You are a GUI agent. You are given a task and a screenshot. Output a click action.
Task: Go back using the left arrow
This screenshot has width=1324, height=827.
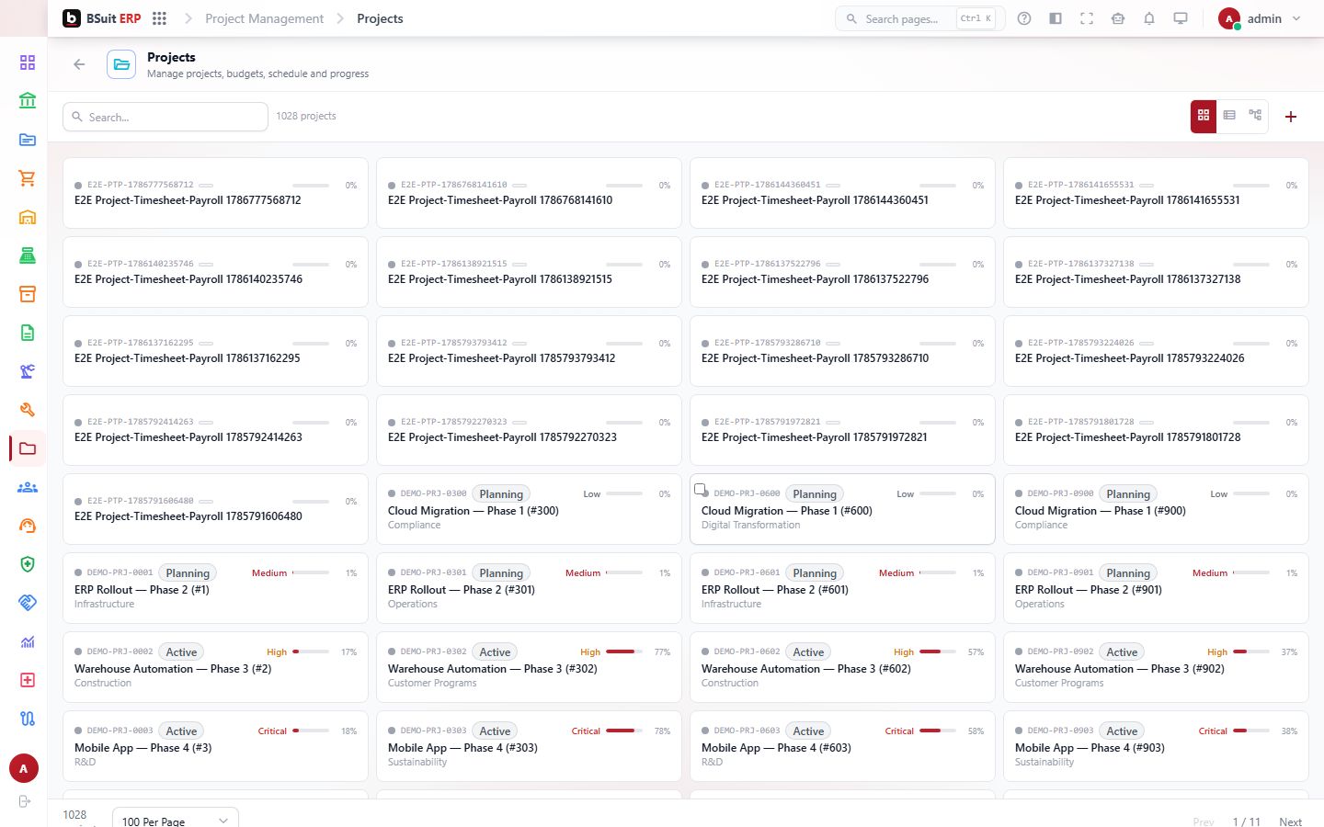(x=79, y=64)
